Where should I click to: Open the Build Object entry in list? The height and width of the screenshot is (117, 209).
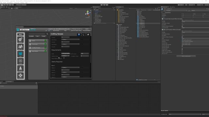tap(38, 51)
